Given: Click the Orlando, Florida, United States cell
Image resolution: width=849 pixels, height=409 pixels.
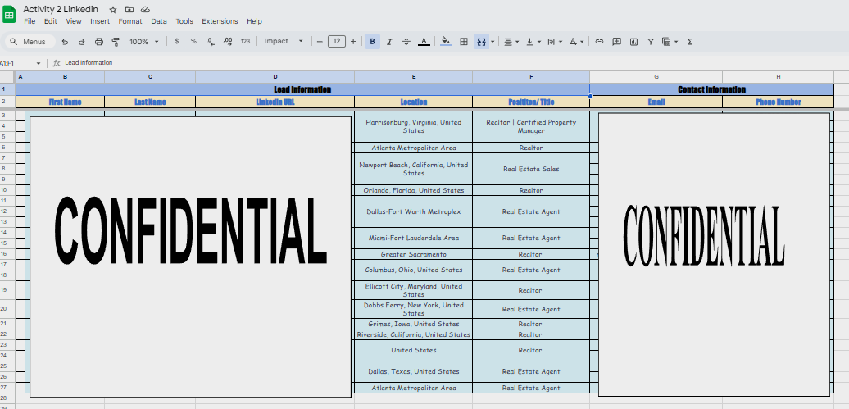Looking at the screenshot, I should pos(414,190).
